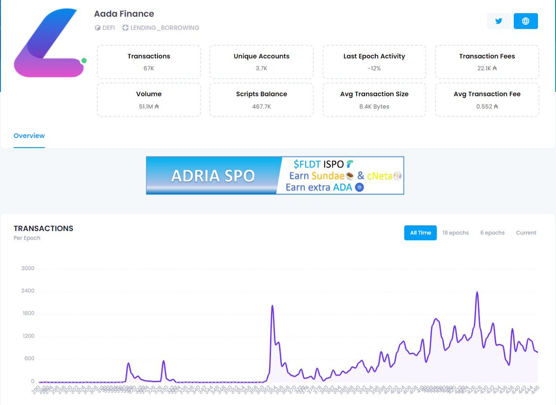Click the 3000 y-axis label
The height and width of the screenshot is (405, 556).
(x=27, y=268)
